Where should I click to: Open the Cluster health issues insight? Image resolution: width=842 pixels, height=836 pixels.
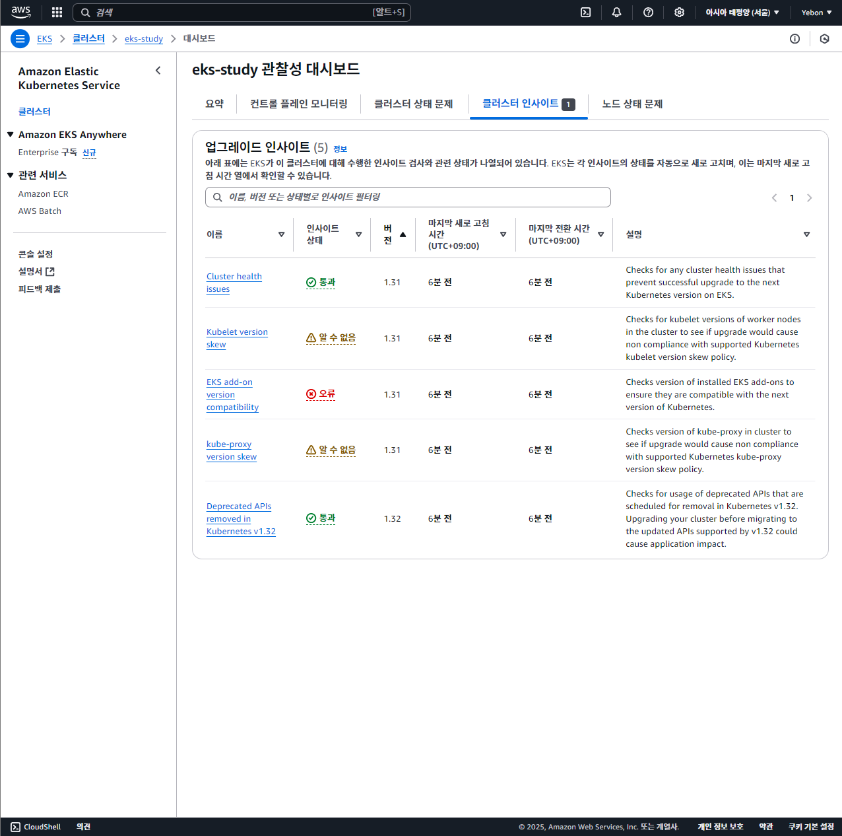tap(234, 283)
